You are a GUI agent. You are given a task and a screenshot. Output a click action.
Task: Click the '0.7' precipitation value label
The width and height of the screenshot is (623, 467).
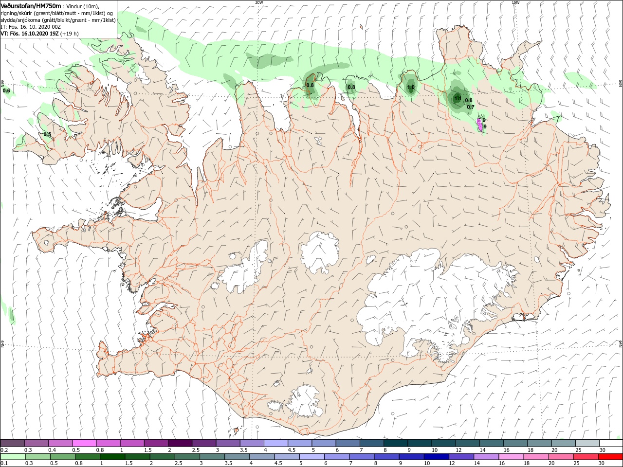[471, 107]
